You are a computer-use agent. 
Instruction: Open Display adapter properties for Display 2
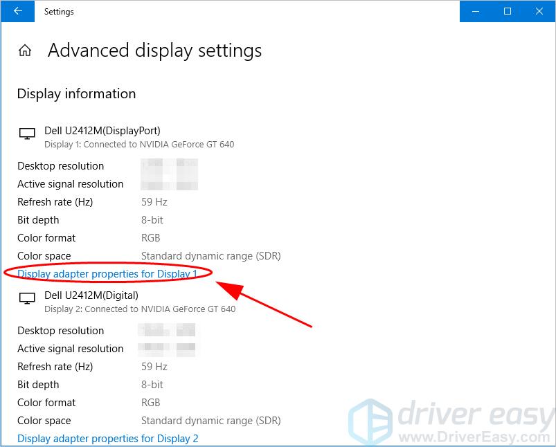[108, 438]
